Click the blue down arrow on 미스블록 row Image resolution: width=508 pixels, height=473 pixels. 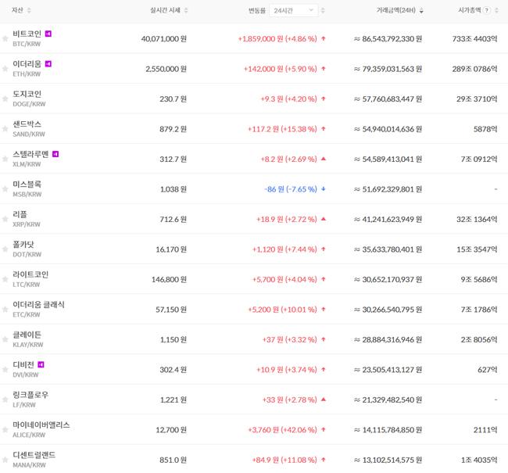coord(323,189)
